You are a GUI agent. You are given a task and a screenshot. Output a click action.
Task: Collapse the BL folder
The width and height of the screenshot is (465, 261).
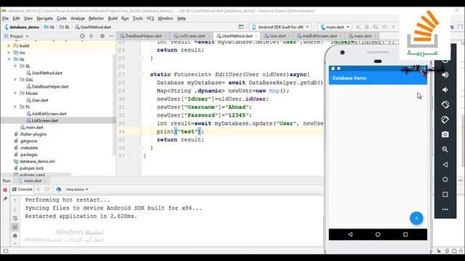coord(15,66)
